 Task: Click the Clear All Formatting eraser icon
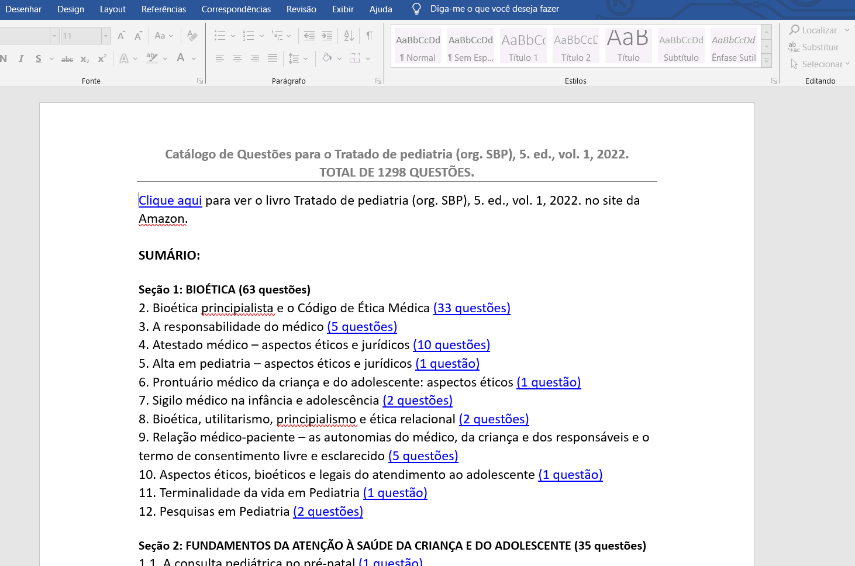[x=192, y=36]
